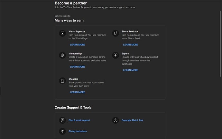This screenshot has height=139, width=222.
Task: Click the Benefits include label
Action: [x=62, y=16]
